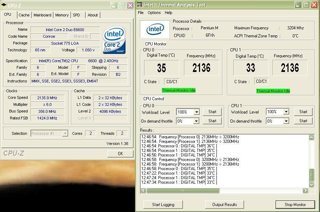Screen dimensions: 320x212
Task: Start CPU 0 workload
Action: coord(212,112)
